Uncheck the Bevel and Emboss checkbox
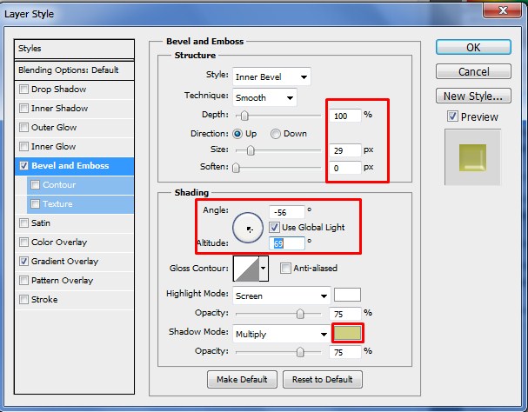The width and height of the screenshot is (528, 412). click(23, 166)
